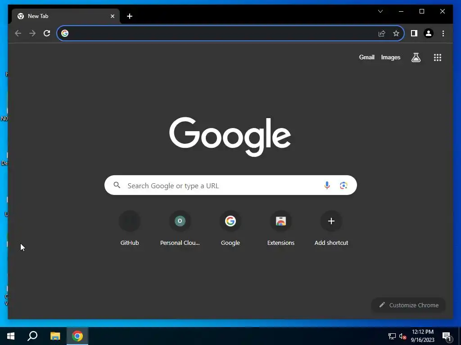The height and width of the screenshot is (345, 461).
Task: Click the muted volume tray icon
Action: click(402, 336)
